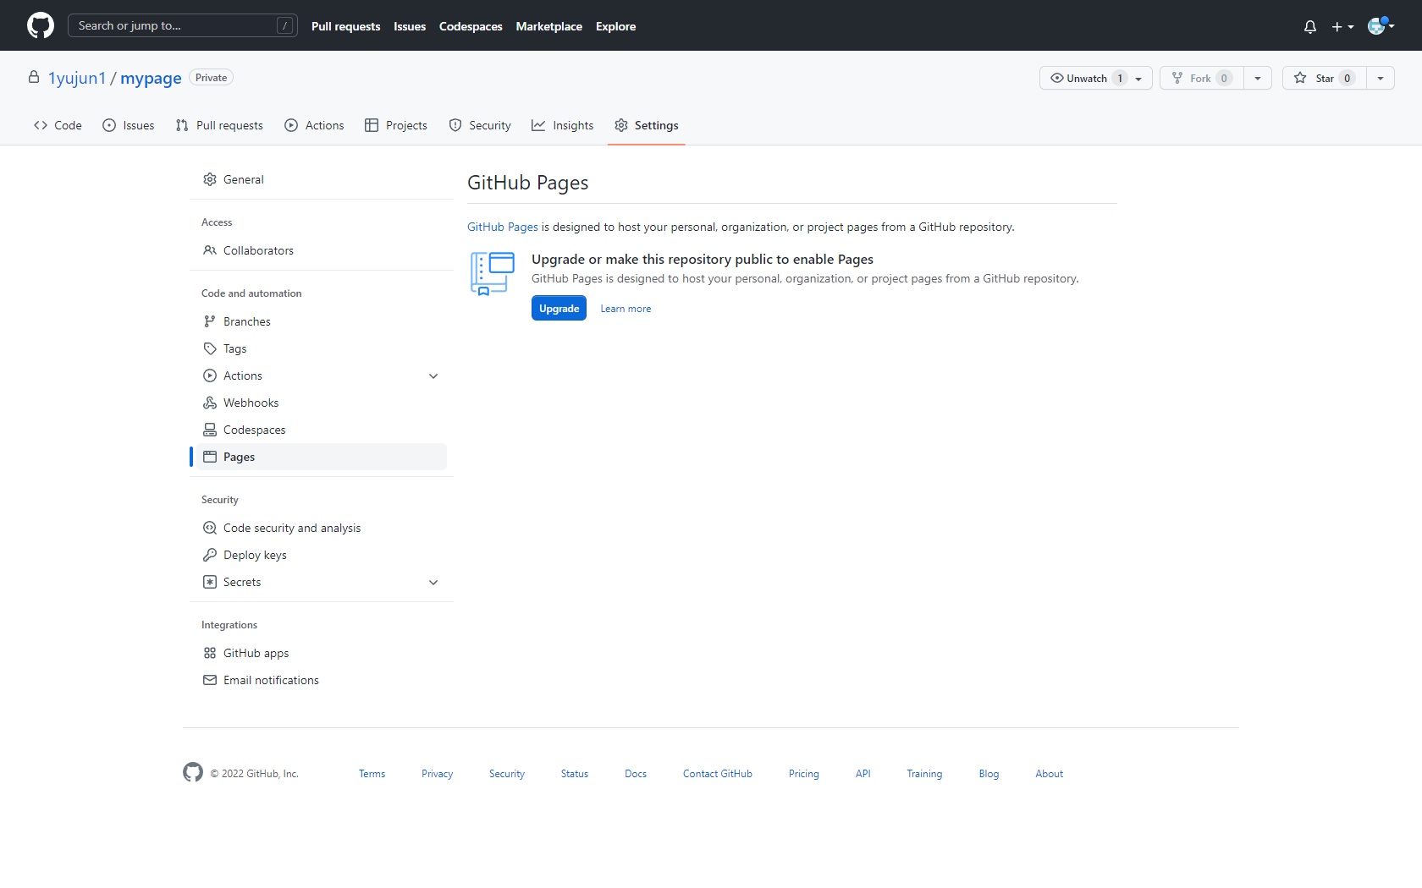
Task: Open the mypage repository link
Action: (151, 78)
